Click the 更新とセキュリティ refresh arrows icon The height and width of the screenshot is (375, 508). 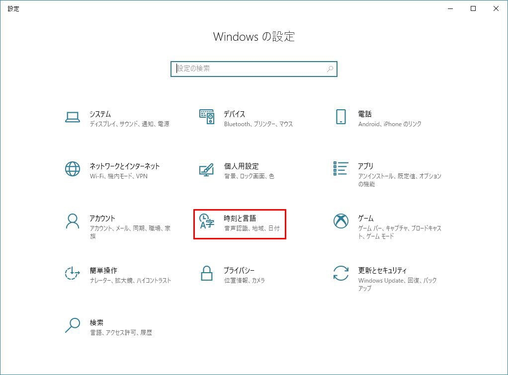click(x=341, y=273)
